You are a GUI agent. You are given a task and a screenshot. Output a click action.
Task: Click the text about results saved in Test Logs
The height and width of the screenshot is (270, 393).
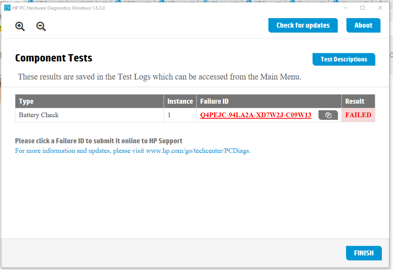(x=159, y=77)
